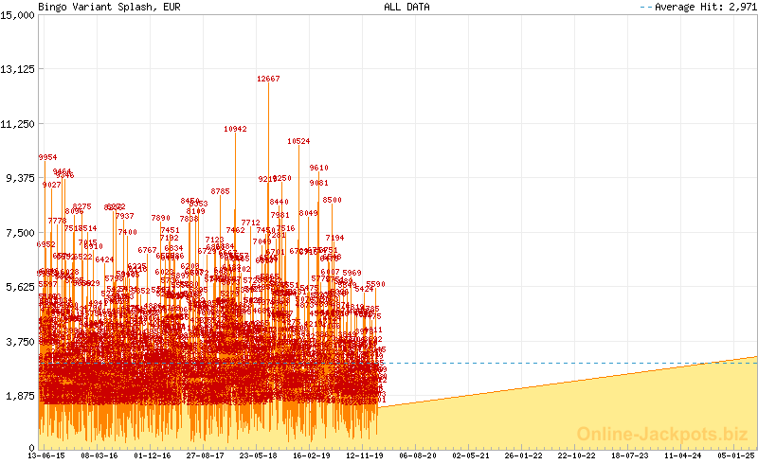
Task: Click the 10524 jackpot value label
Action: click(298, 141)
